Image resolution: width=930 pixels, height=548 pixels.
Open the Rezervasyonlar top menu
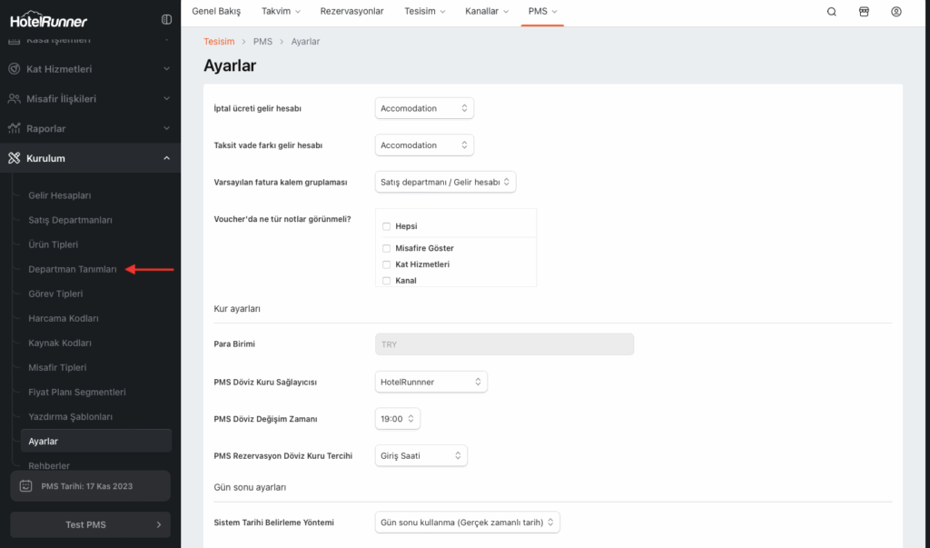click(x=351, y=12)
